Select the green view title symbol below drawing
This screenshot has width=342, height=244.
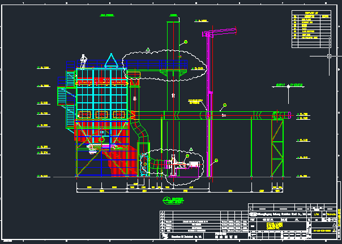[x=173, y=201]
